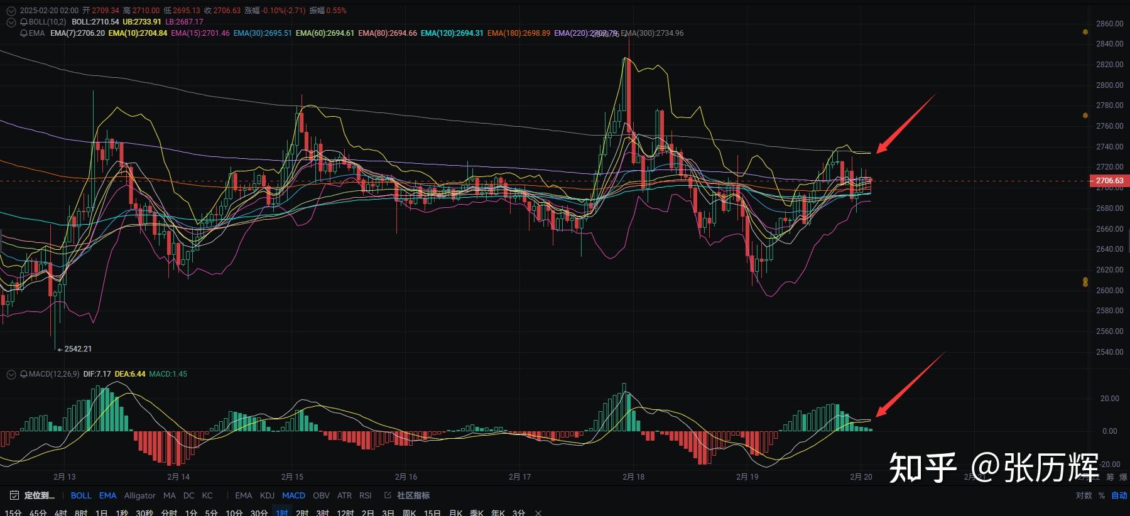Enable the OBV sub-indicator
The height and width of the screenshot is (516, 1130).
click(321, 495)
